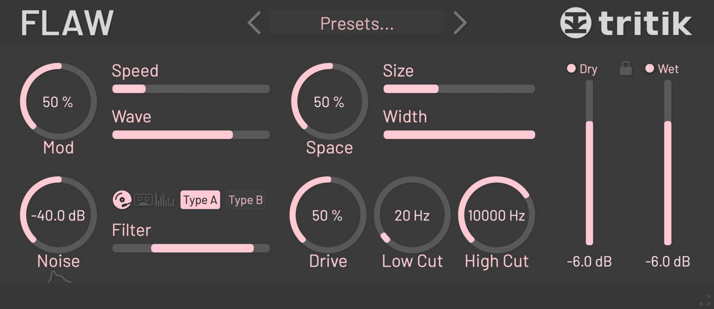714x309 pixels.
Task: Switch noise to Type B
Action: (x=245, y=200)
